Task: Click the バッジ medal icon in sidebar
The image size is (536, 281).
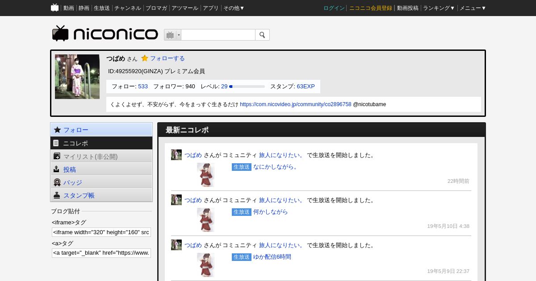Action: tap(57, 182)
